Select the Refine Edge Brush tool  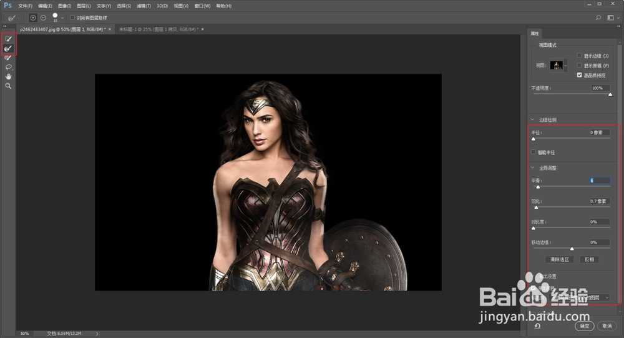click(x=8, y=48)
